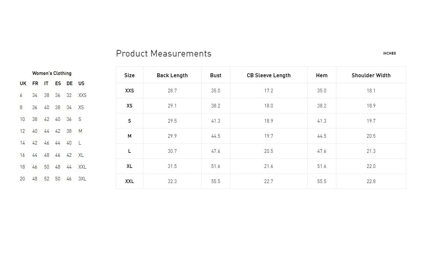The height and width of the screenshot is (256, 440).
Task: Select UK size 20 in the size chart
Action: click(x=22, y=179)
